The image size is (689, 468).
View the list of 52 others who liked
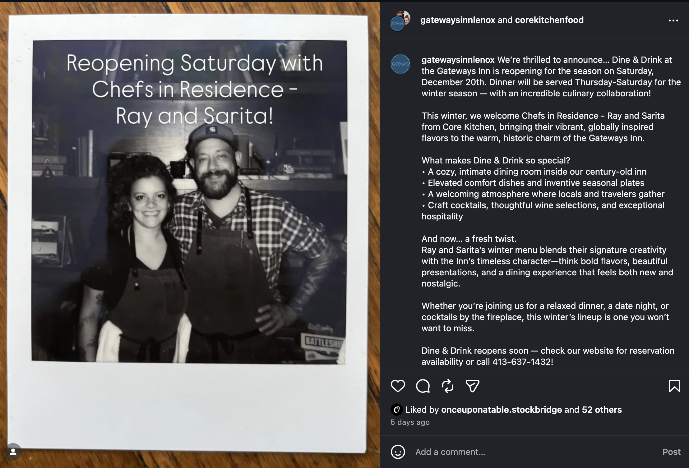[602, 410]
